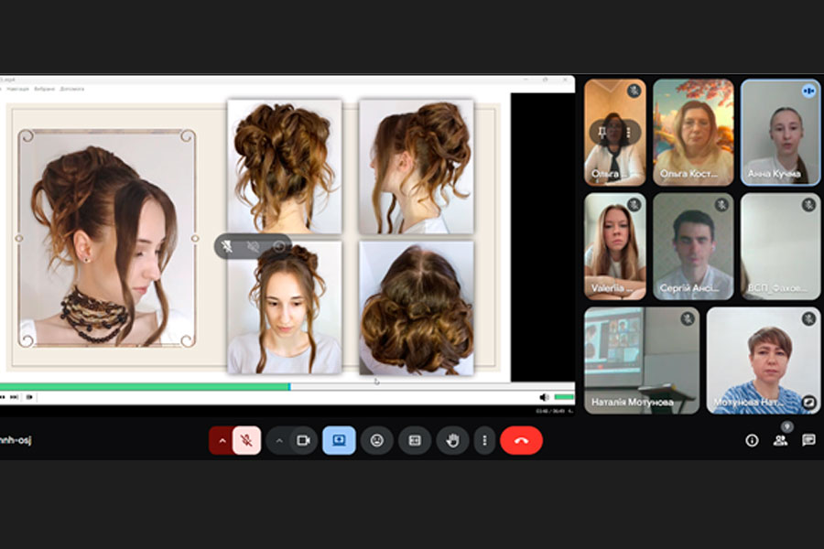Image resolution: width=824 pixels, height=549 pixels.
Task: Expand video settings arrow beside camera
Action: point(279,440)
